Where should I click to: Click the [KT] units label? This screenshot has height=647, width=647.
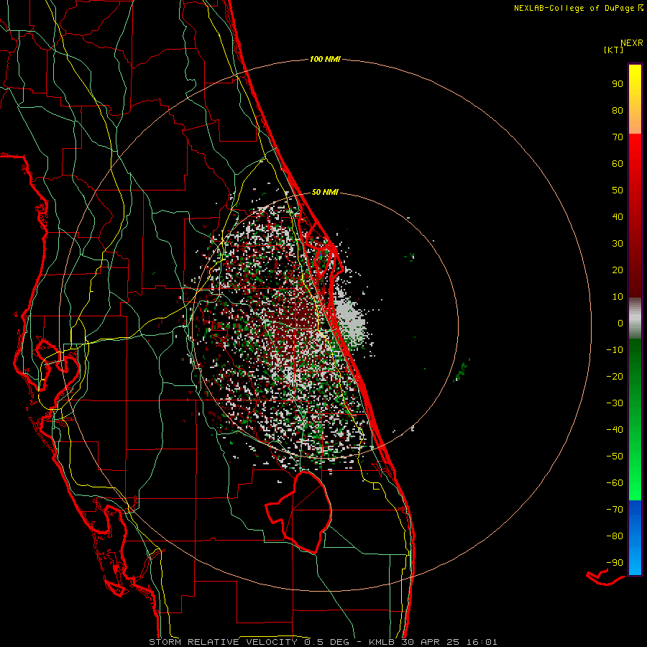614,50
